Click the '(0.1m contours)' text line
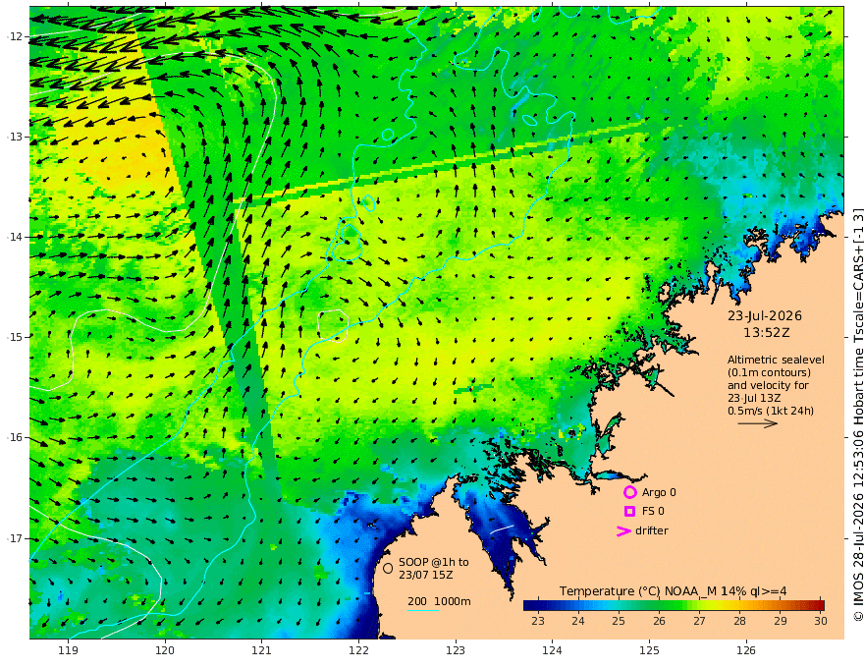The width and height of the screenshot is (864, 668). [x=769, y=372]
